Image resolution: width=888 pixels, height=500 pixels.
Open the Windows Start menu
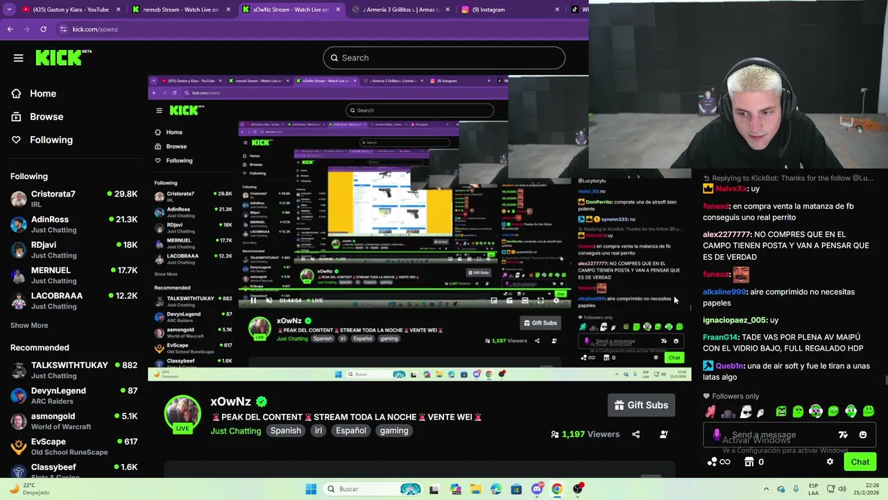click(311, 489)
